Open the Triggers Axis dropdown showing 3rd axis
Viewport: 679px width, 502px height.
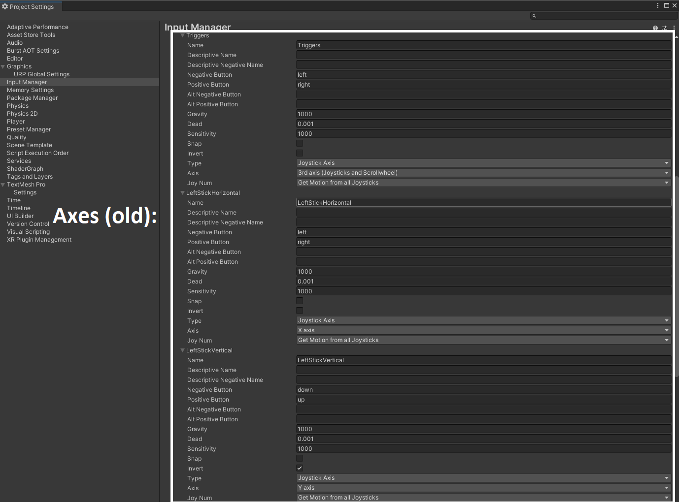click(x=483, y=173)
